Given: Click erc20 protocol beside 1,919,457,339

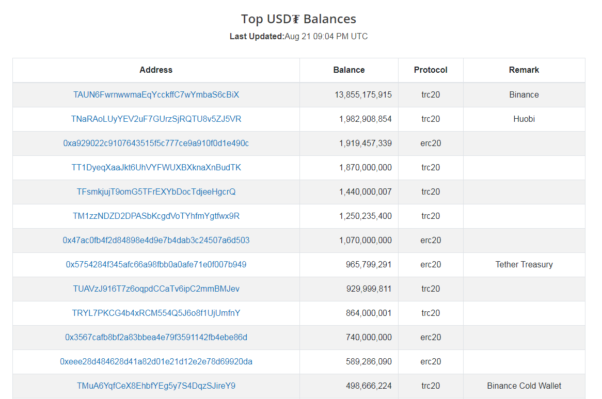Looking at the screenshot, I should click(431, 143).
